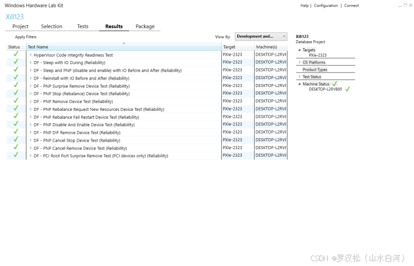
Task: Open the Help link
Action: click(x=304, y=5)
